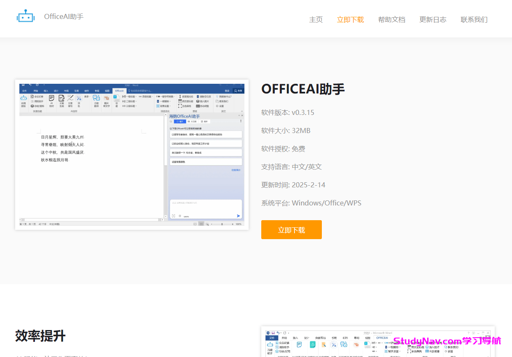Click the orange 立即下载 download button
The height and width of the screenshot is (357, 512).
click(292, 230)
